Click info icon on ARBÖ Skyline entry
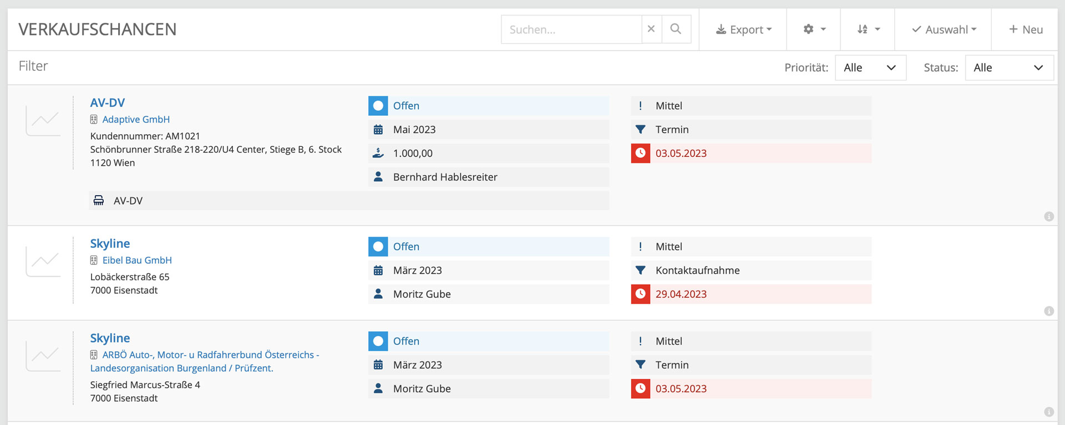 [1048, 412]
